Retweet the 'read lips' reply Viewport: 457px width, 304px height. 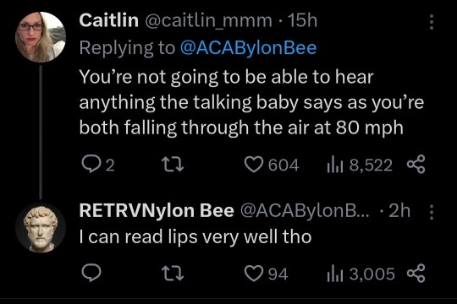coord(173,274)
